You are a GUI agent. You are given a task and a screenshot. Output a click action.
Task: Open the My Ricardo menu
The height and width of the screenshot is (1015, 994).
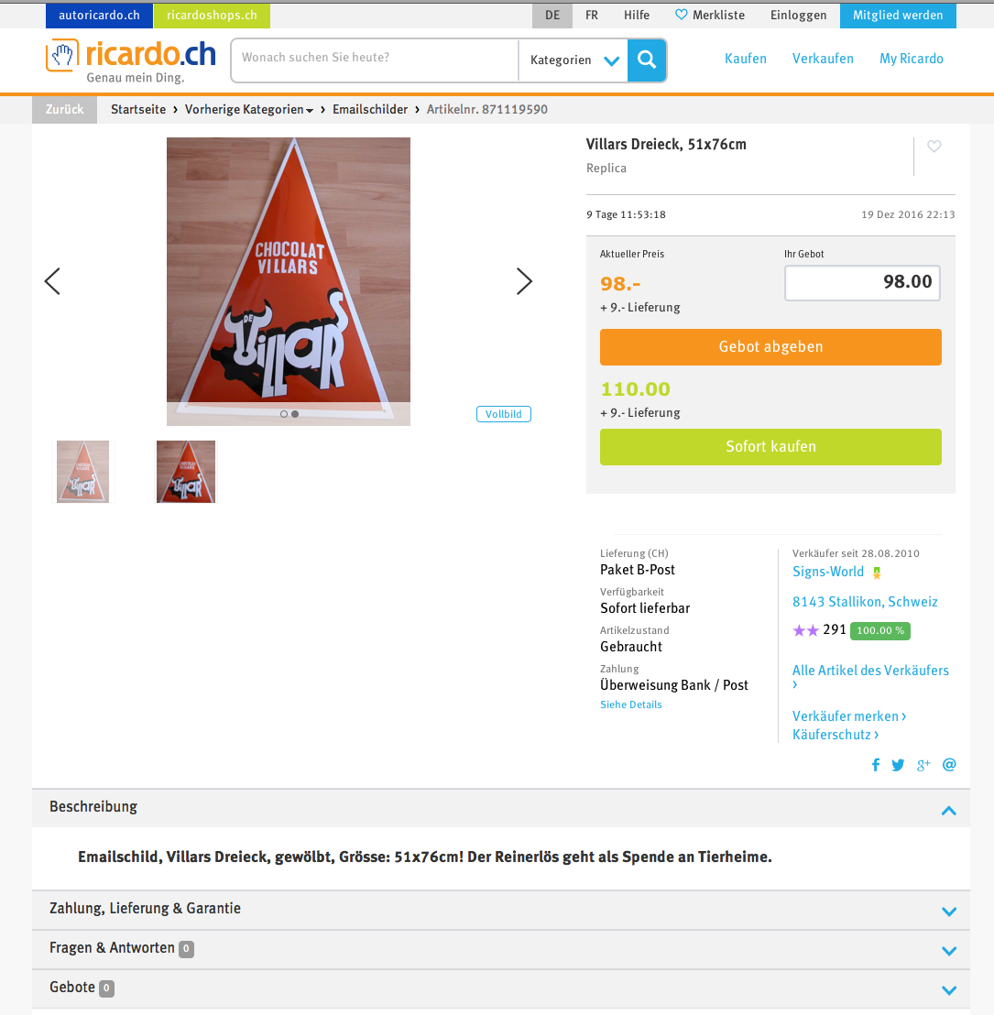pos(912,59)
